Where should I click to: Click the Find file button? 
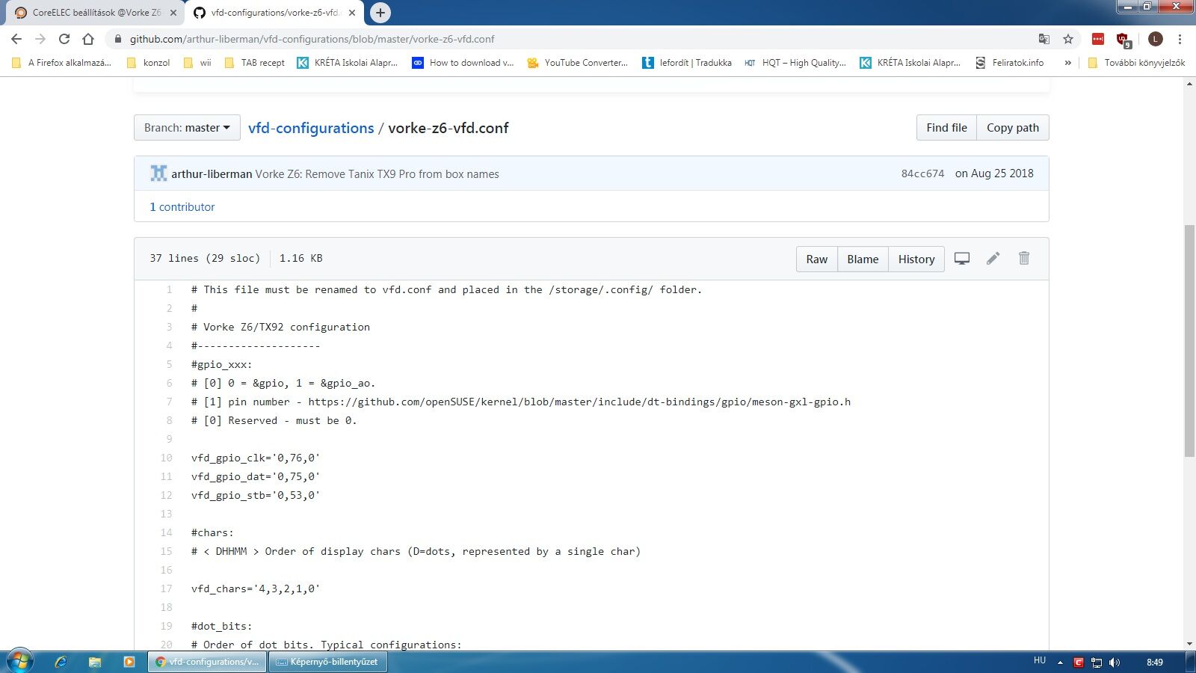click(x=946, y=128)
